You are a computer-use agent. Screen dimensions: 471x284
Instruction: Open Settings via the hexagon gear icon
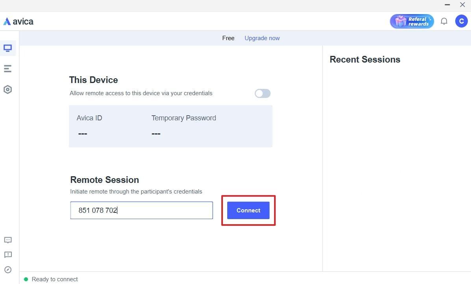point(8,89)
